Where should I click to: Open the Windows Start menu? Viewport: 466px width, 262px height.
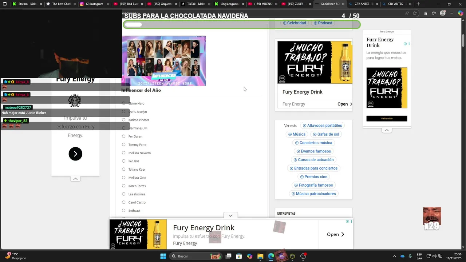pyautogui.click(x=163, y=256)
